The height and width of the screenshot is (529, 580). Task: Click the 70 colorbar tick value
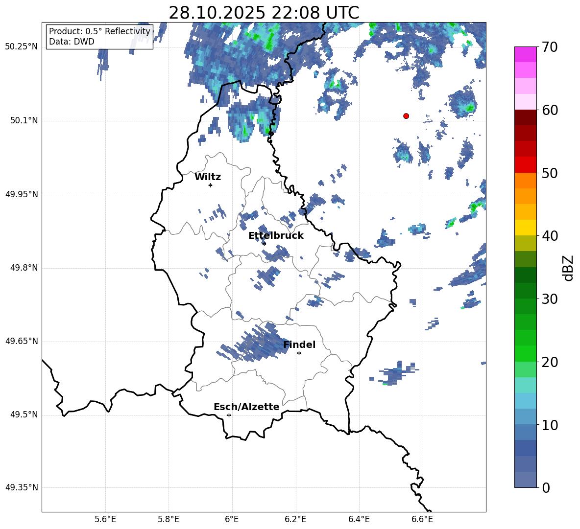[x=549, y=47]
